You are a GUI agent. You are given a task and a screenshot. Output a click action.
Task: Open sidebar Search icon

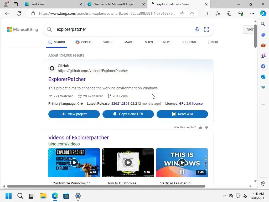(x=263, y=24)
